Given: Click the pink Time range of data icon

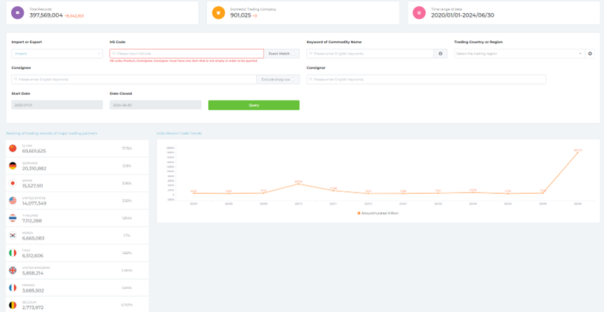Looking at the screenshot, I should point(419,13).
